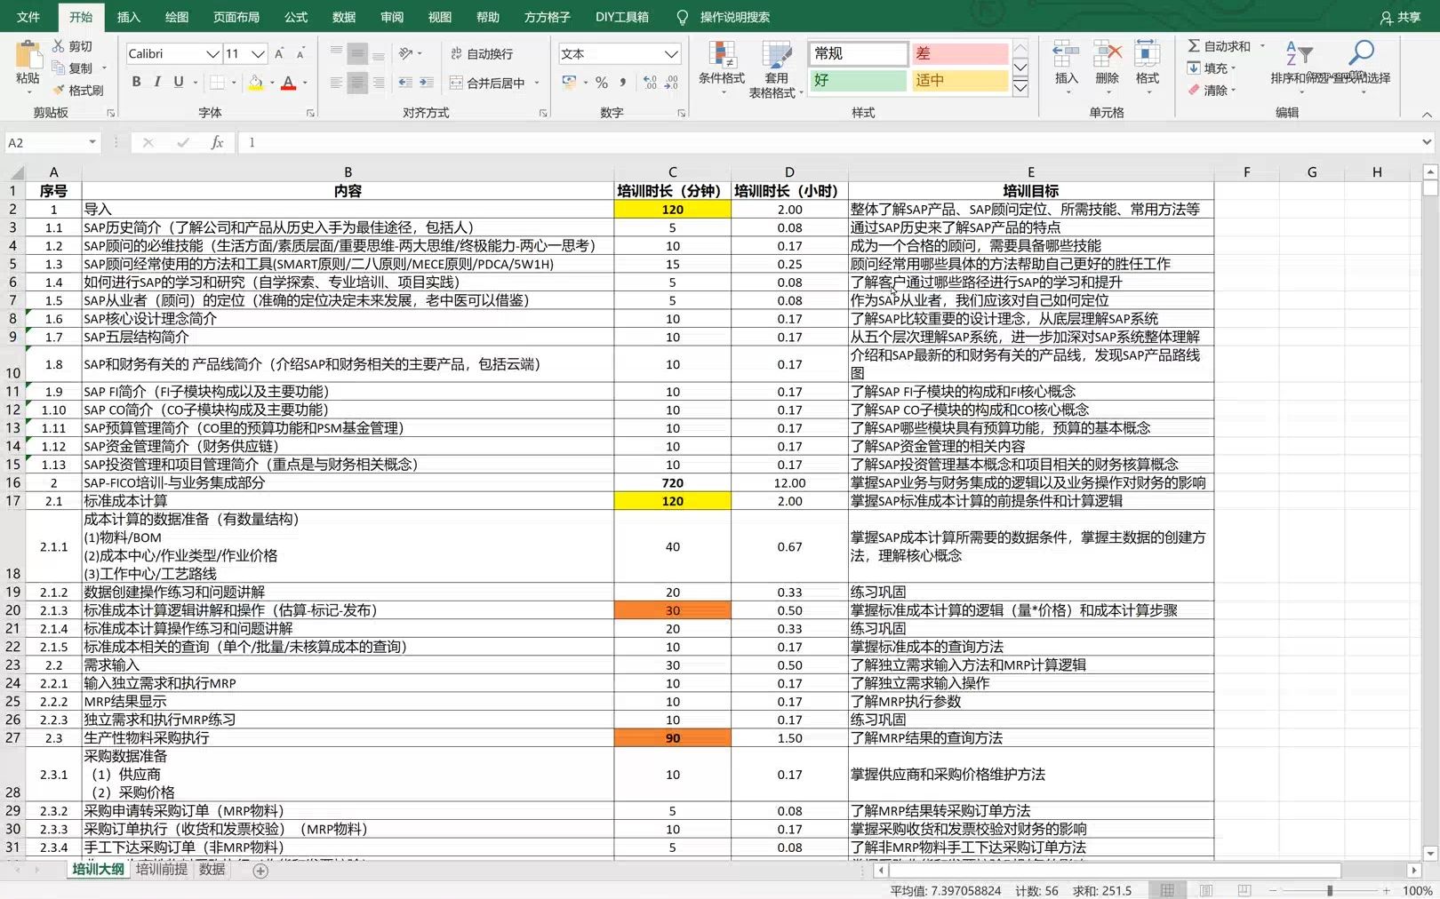The height and width of the screenshot is (899, 1440).
Task: Add a new sheet with plus icon
Action: [x=260, y=871]
